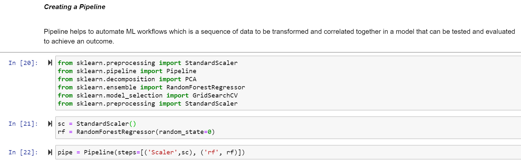521x168 pixels.
Task: Place cursor on sklearn.pipeline import line
Action: click(x=127, y=71)
